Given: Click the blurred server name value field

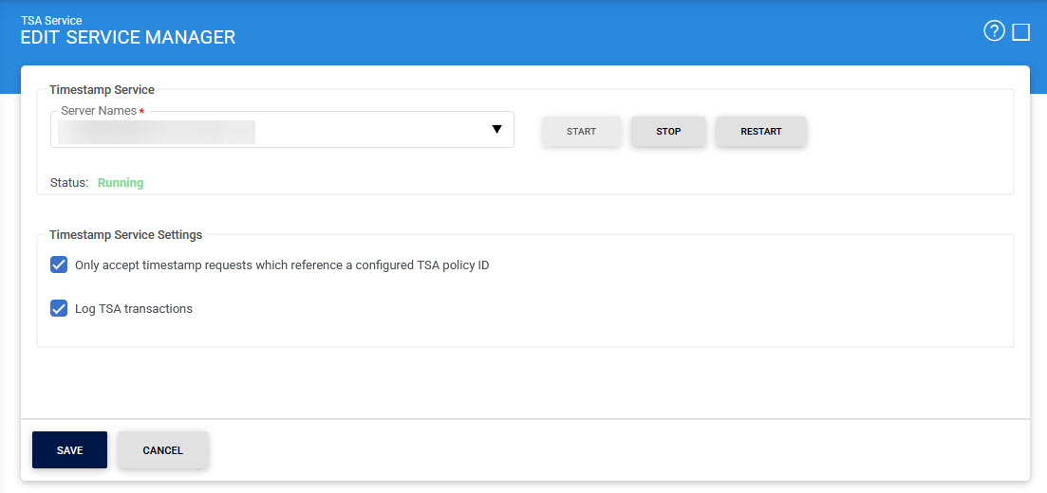Looking at the screenshot, I should point(157,132).
